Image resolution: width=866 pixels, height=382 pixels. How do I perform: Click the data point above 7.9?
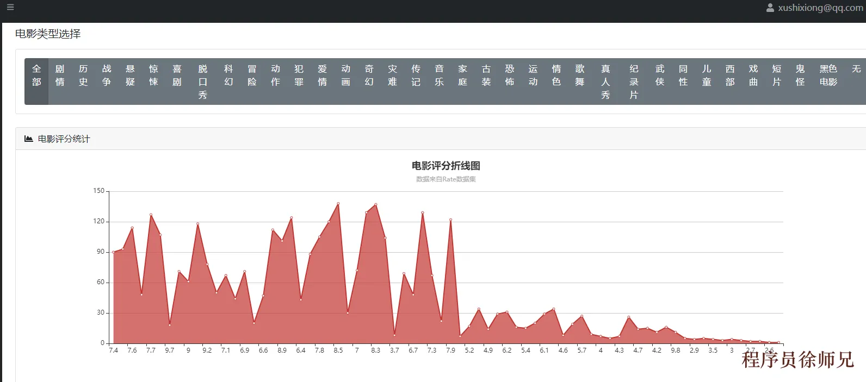point(450,220)
